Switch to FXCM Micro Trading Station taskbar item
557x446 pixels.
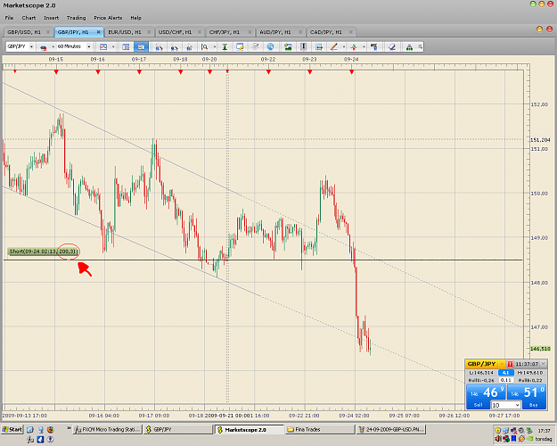coord(108,429)
